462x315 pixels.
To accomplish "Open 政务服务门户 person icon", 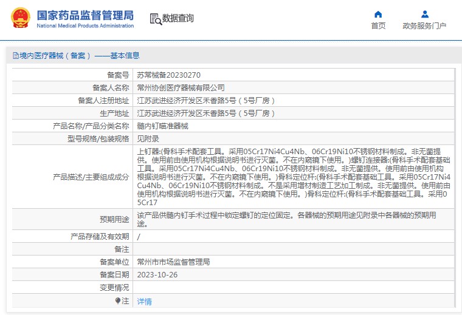I will coord(424,14).
